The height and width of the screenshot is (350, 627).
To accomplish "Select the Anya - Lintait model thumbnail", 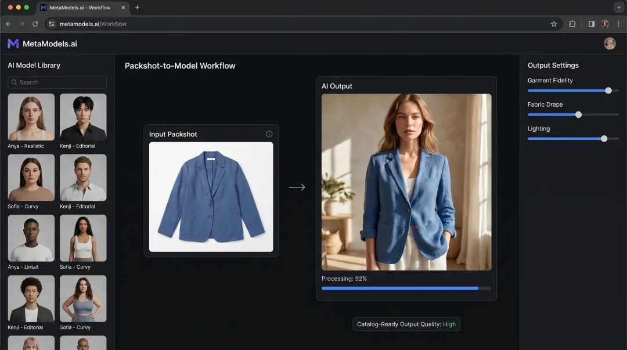I will [31, 238].
